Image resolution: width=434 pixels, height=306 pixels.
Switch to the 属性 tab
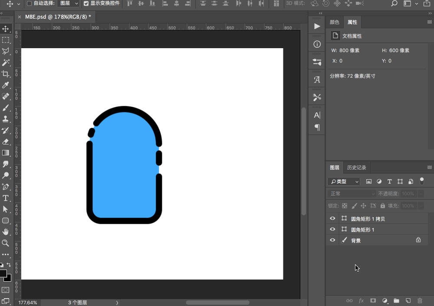click(352, 22)
